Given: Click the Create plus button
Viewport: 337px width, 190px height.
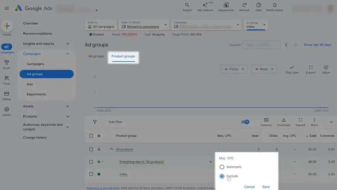Looking at the screenshot, I should 7,26.
